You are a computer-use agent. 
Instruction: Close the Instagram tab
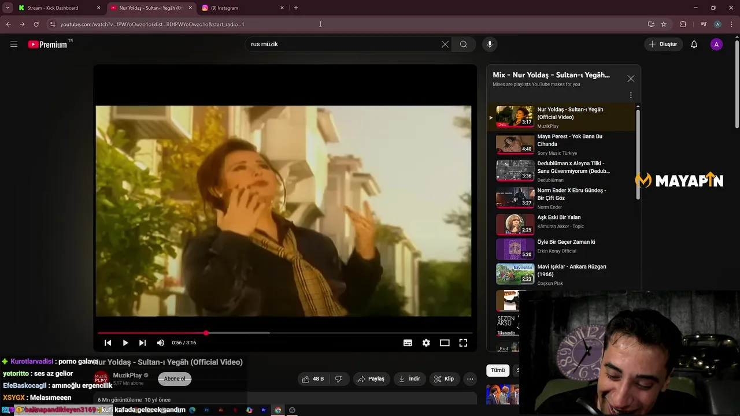[282, 8]
